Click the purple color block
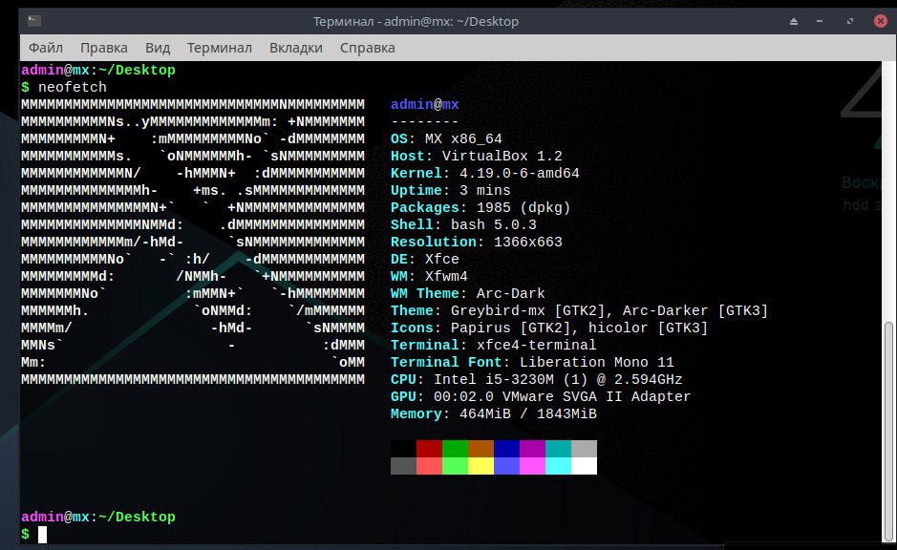 (532, 449)
